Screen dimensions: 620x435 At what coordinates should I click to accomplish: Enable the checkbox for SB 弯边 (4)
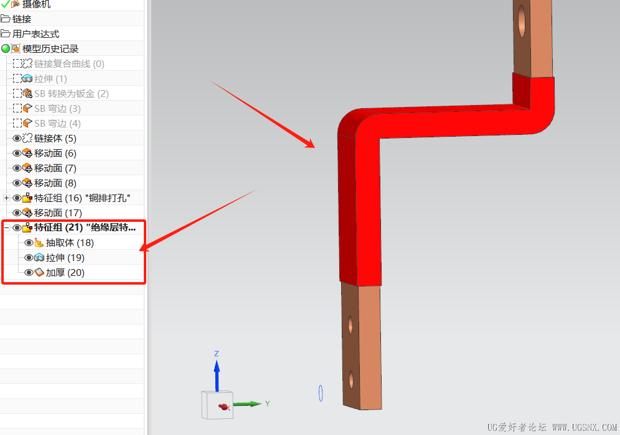coord(17,123)
